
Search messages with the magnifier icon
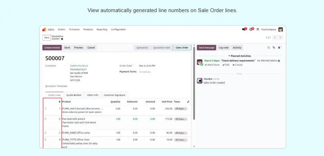(x=268, y=48)
